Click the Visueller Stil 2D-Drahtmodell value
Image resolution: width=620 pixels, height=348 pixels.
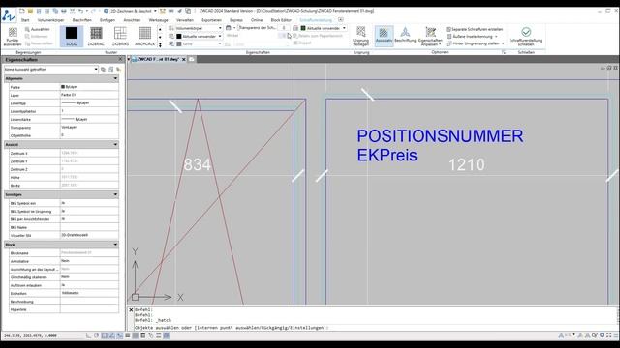click(89, 235)
